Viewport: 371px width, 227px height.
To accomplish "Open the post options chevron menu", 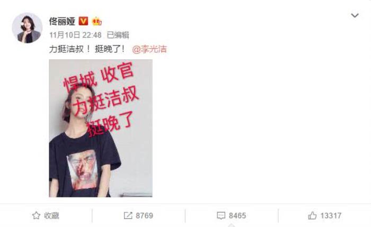I will click(355, 15).
